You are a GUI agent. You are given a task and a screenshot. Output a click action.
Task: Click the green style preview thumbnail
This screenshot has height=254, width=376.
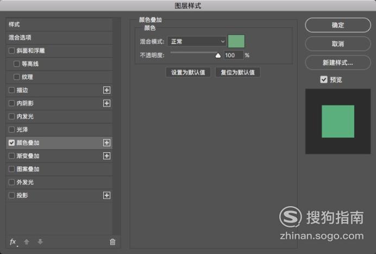click(338, 121)
